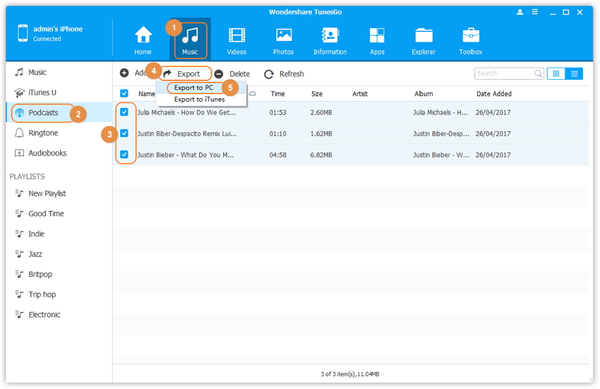Viewport: 600px width, 389px height.
Task: Uncheck the Justin Biber-Despacito Remix checkbox
Action: [124, 133]
